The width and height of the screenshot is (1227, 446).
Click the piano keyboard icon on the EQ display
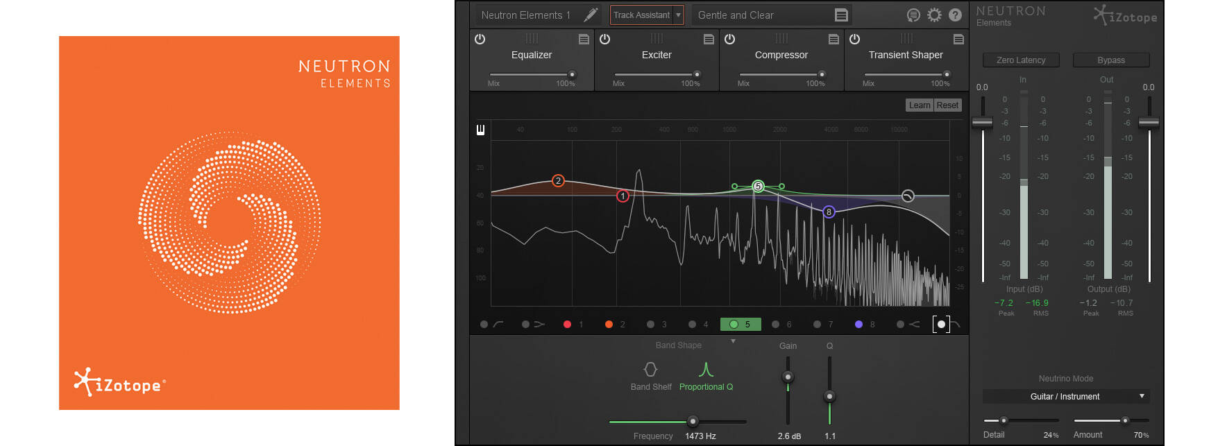(x=480, y=130)
